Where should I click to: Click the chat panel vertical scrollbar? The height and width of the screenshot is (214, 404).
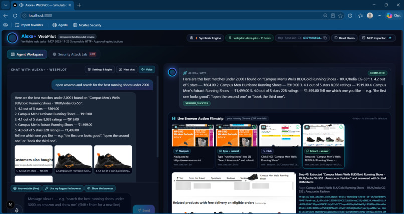(x=158, y=117)
